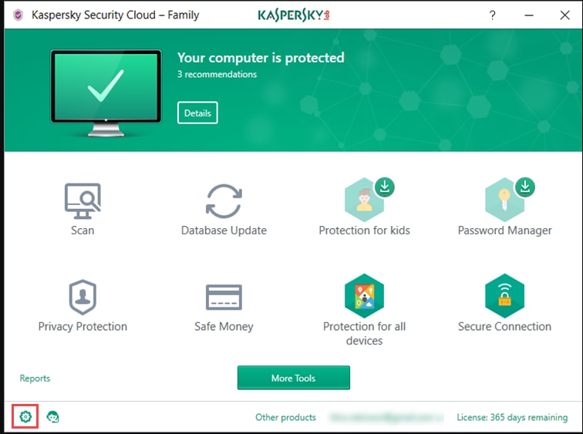
Task: Open the Reports link
Action: (x=35, y=378)
